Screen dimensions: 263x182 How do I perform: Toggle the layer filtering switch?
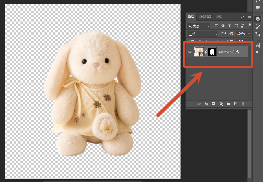coord(250,26)
